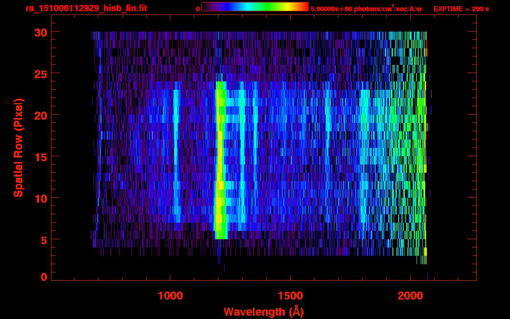Click the bright yellow-green emission line near 1200 Å
Screen dimensions: 510x319
coord(220,162)
